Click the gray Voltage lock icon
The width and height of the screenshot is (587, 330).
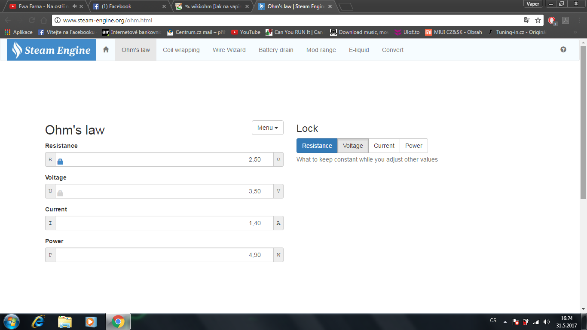point(60,193)
